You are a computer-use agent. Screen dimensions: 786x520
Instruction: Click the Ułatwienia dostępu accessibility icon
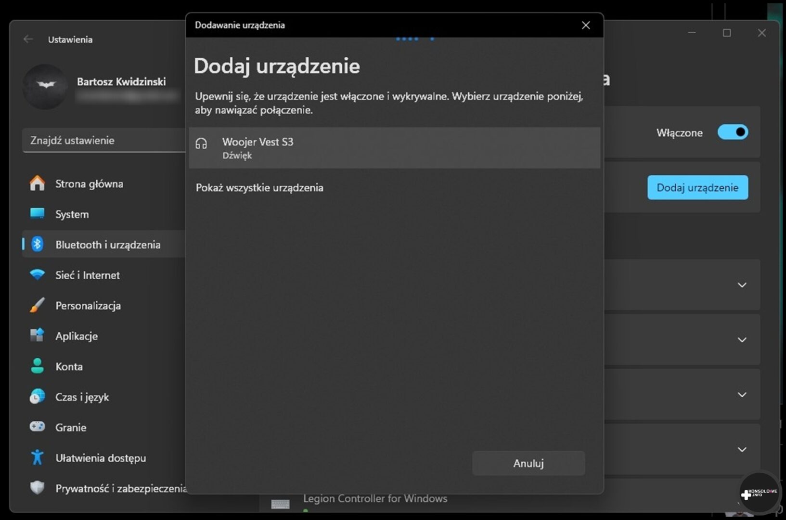point(37,457)
